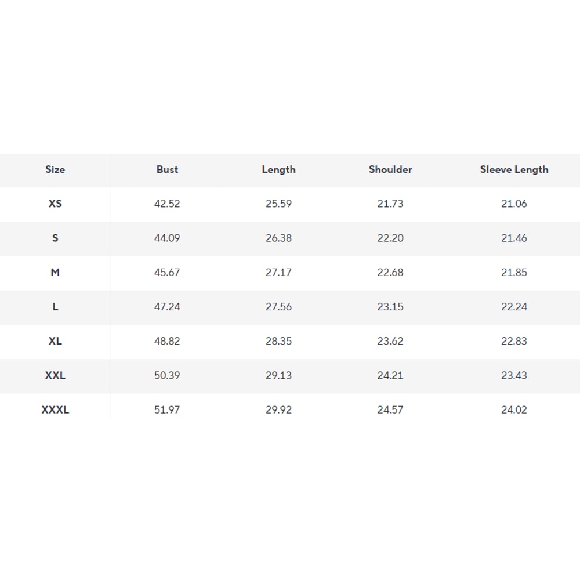Click the XXXL sleeve length value 24.02
The width and height of the screenshot is (580, 580).
tap(514, 409)
